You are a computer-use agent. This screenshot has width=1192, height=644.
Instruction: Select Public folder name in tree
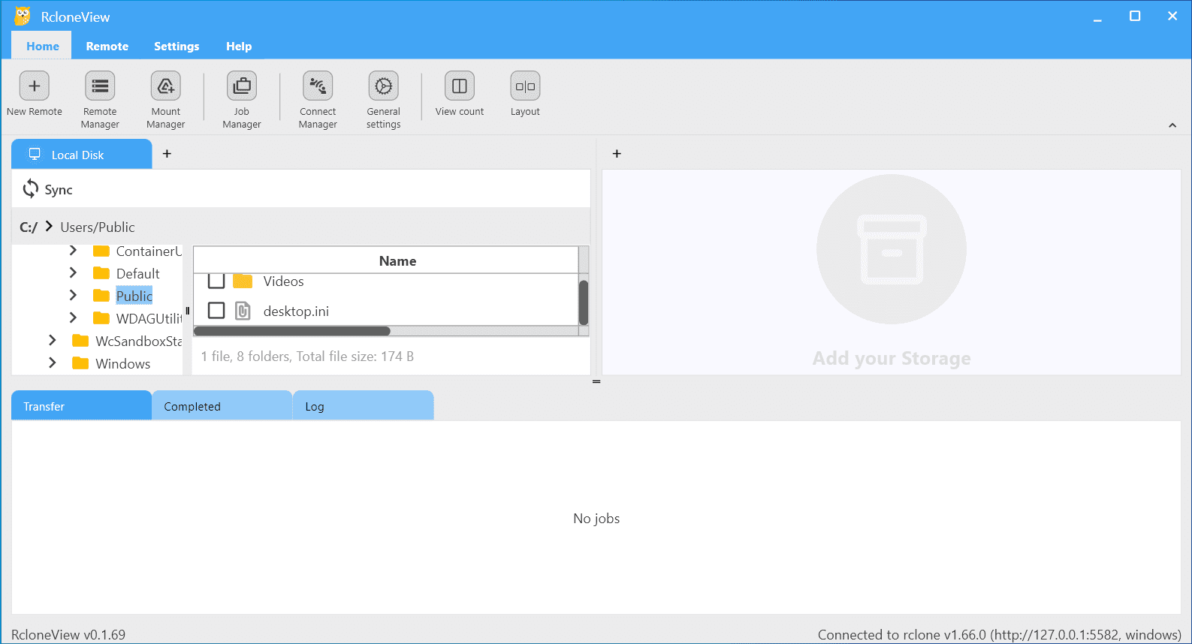[134, 296]
